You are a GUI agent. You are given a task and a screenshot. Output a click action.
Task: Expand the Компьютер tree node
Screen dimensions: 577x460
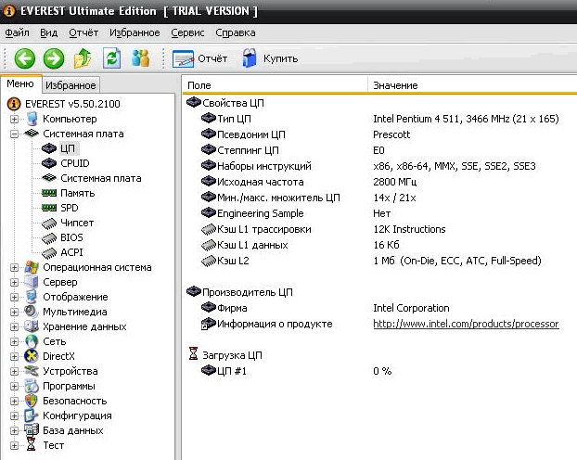(x=14, y=120)
